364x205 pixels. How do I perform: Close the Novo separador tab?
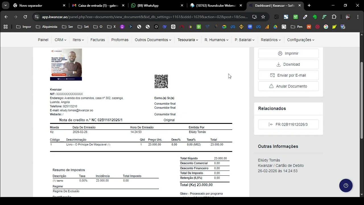[64, 5]
